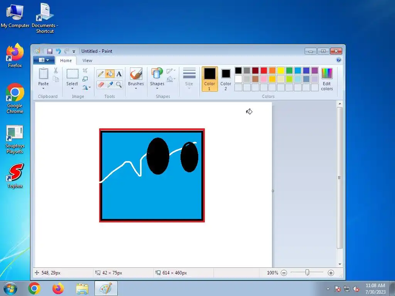Select the Toybox desktop shortcut
The image size is (395, 296).
(x=15, y=176)
